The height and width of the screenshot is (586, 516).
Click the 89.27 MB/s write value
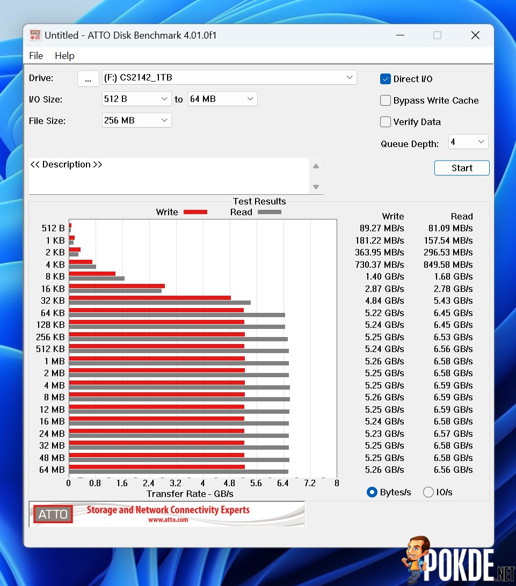[x=382, y=228]
